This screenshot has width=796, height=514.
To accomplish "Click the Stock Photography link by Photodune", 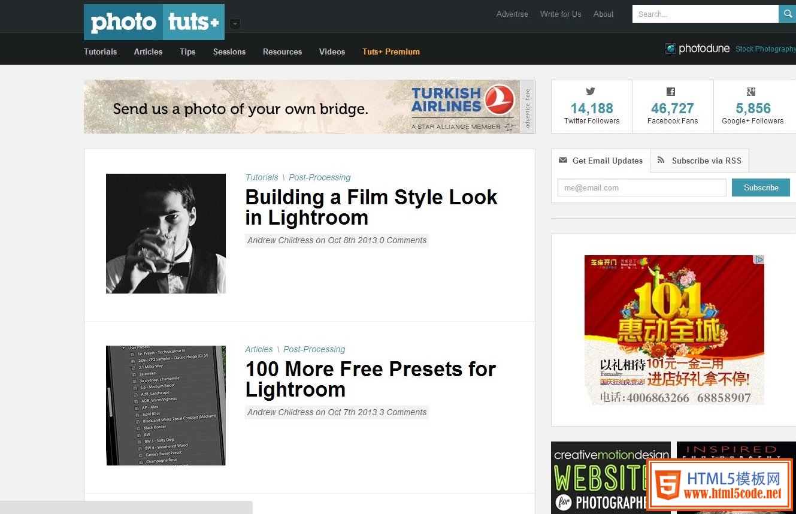I will coord(765,49).
